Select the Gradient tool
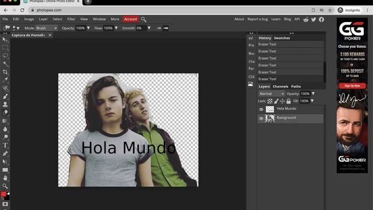The height and width of the screenshot is (210, 373). [x=5, y=121]
